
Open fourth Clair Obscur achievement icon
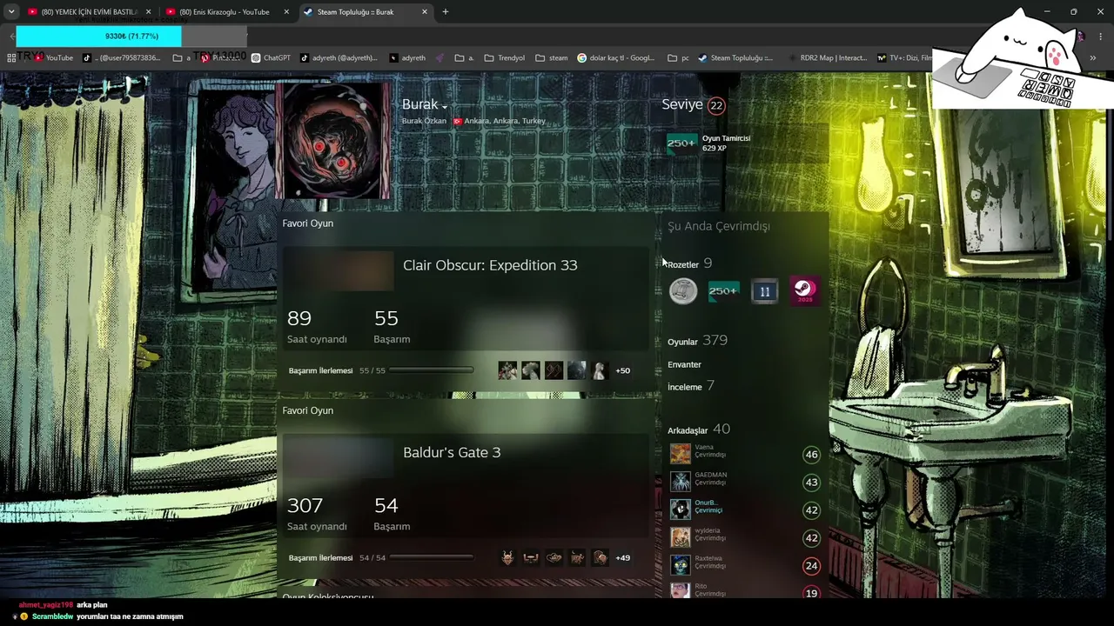[577, 370]
